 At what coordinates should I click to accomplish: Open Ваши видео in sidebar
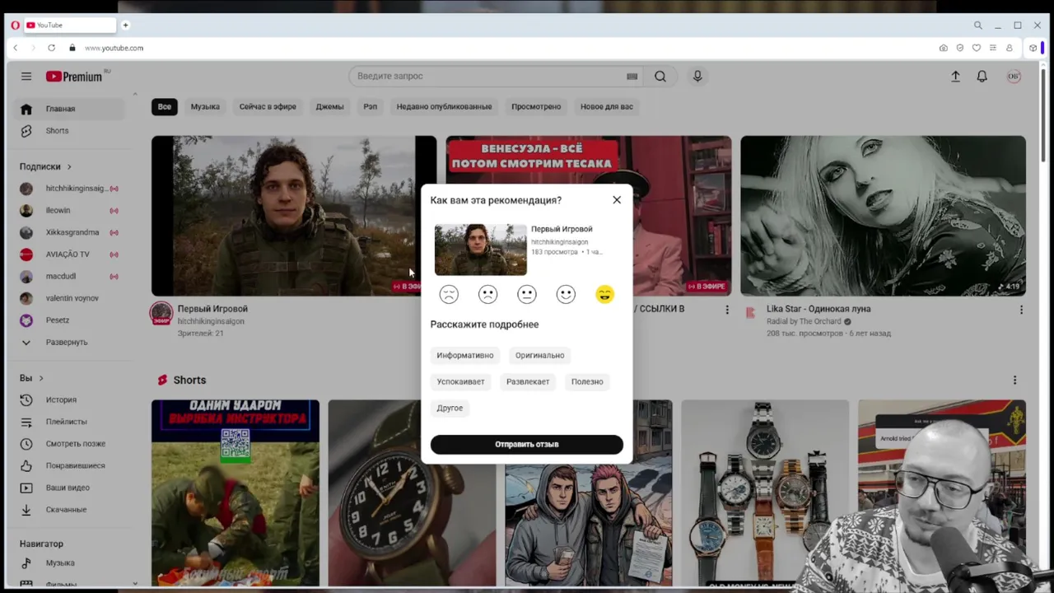[x=68, y=488]
